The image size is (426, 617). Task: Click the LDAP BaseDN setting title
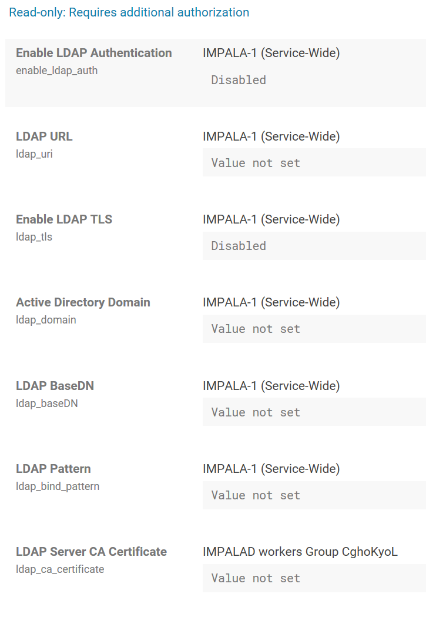(55, 386)
